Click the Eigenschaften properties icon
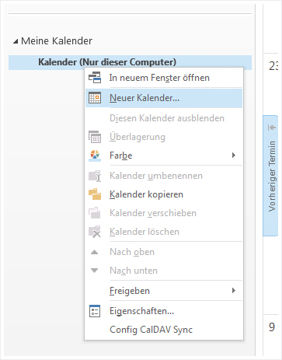282x360 pixels. [95, 311]
